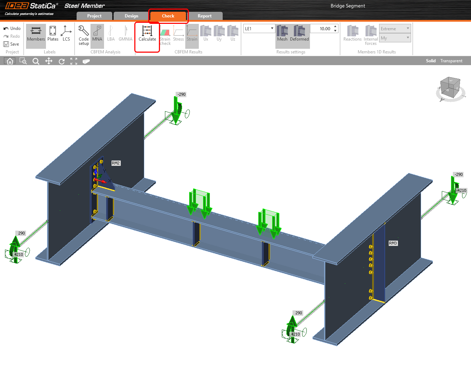Toggle Deformed shape display
The image size is (471, 373).
click(299, 33)
